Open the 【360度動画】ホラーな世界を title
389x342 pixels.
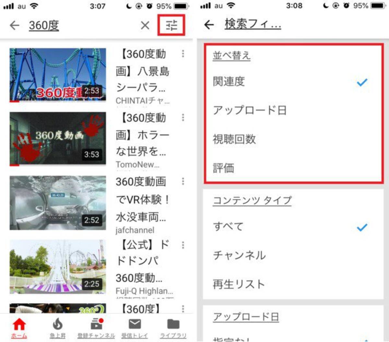click(143, 134)
